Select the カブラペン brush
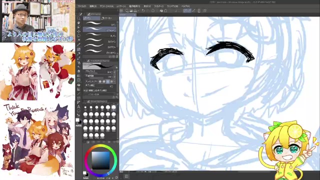This screenshot has width=320, height=180. pyautogui.click(x=100, y=40)
